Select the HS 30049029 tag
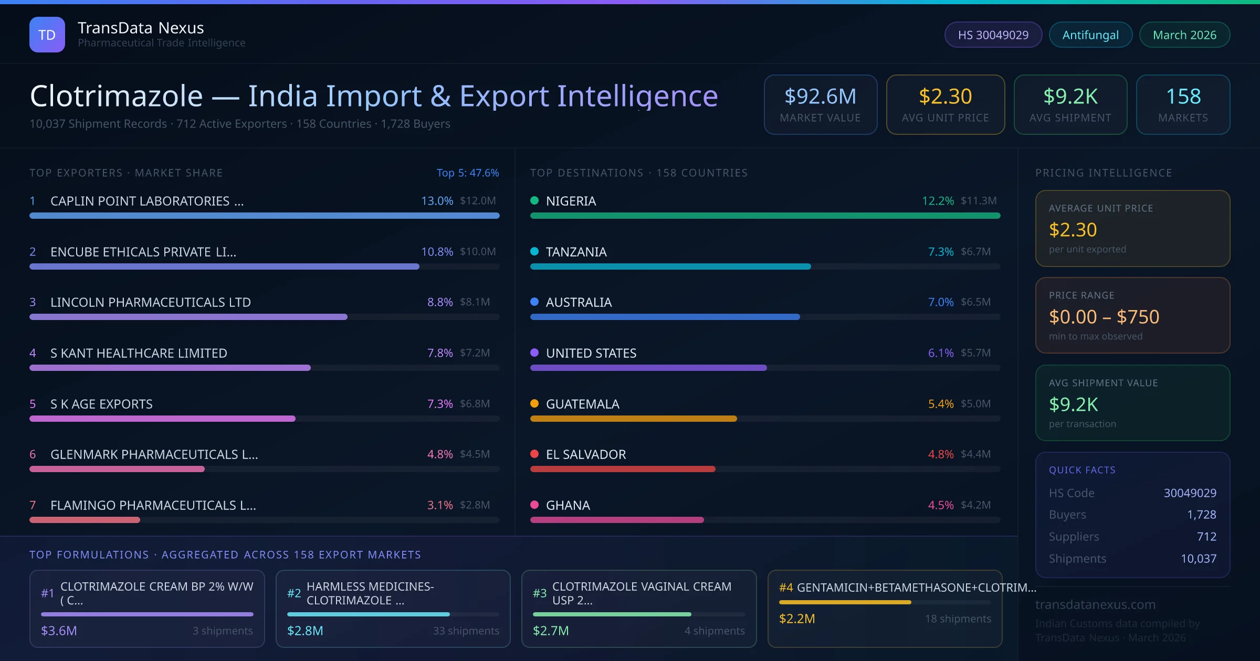Screen dimensions: 1260x661 click(x=993, y=35)
